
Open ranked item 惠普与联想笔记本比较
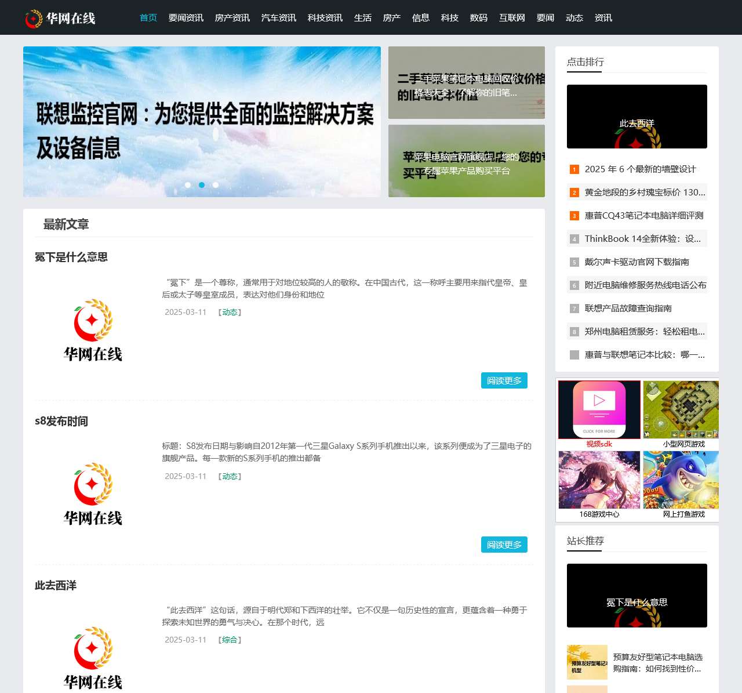(x=645, y=354)
